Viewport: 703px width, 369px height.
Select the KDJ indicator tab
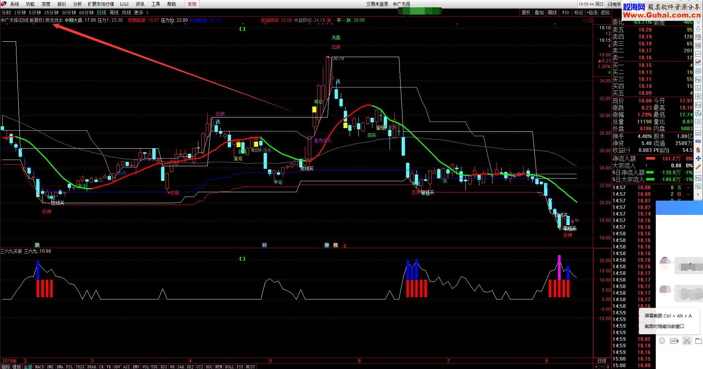point(190,366)
